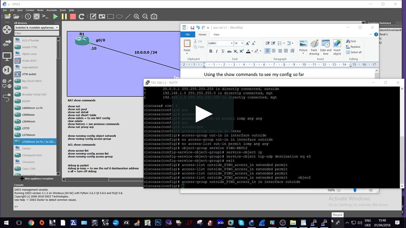
Task: Adjust the WordPad zoom slider
Action: 355,190
